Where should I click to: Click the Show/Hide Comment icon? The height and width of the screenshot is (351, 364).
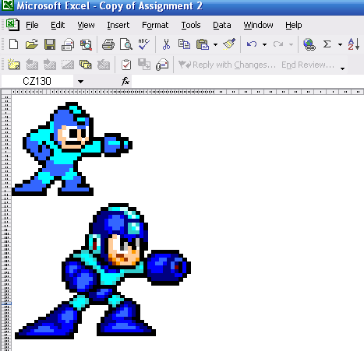(x=68, y=65)
